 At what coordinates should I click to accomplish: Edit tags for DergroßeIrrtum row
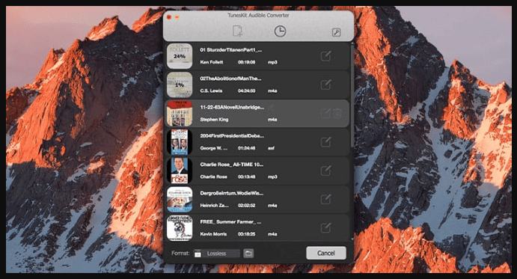pyautogui.click(x=325, y=199)
